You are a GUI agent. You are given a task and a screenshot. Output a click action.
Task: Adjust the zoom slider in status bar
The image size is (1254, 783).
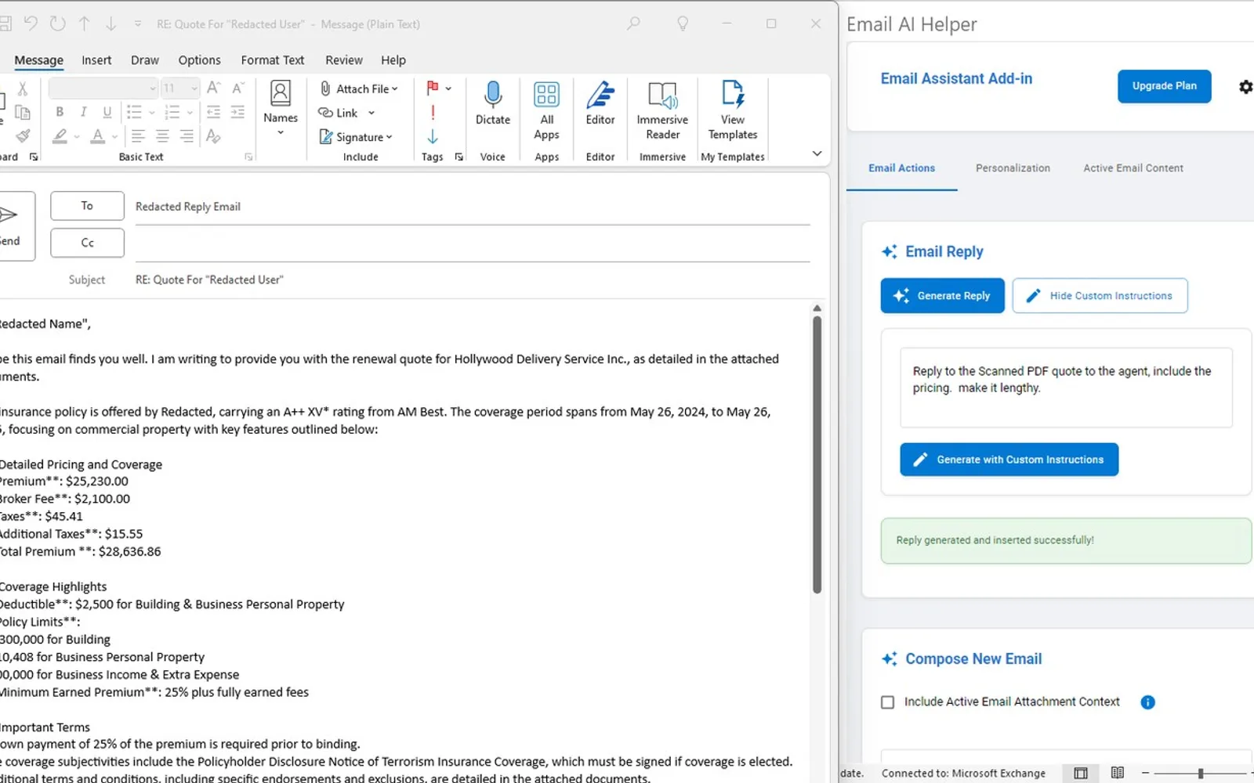[x=1200, y=774]
